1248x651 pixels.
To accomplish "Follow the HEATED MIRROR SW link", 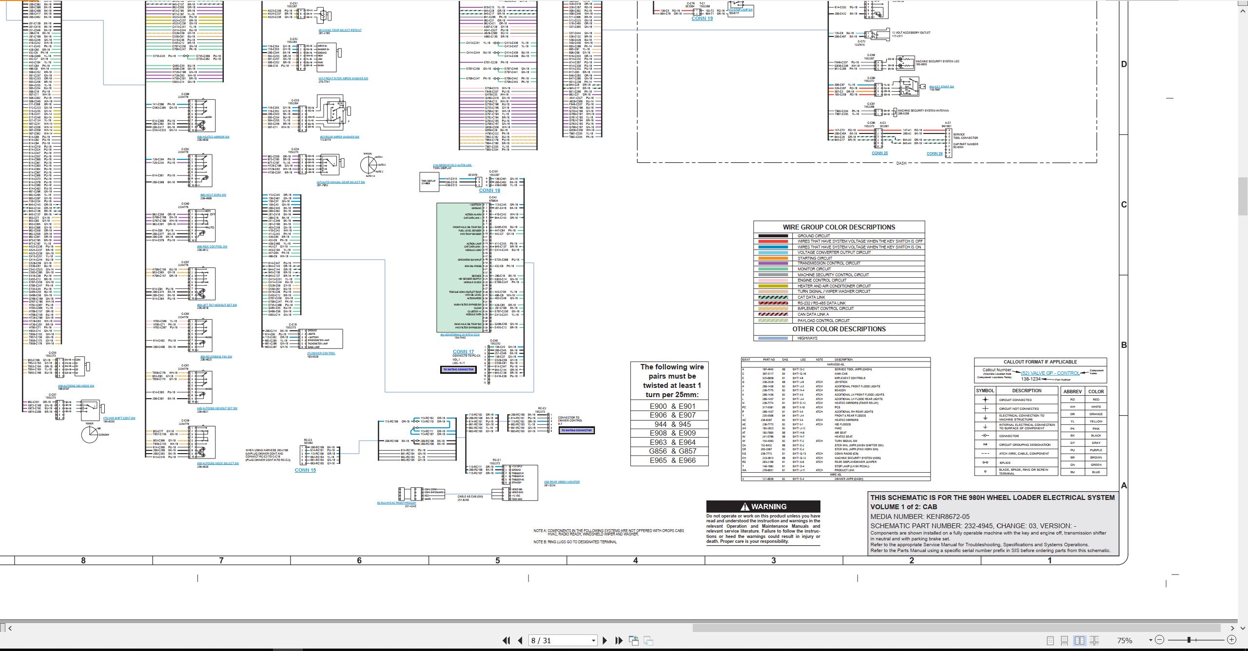I will tap(213, 137).
